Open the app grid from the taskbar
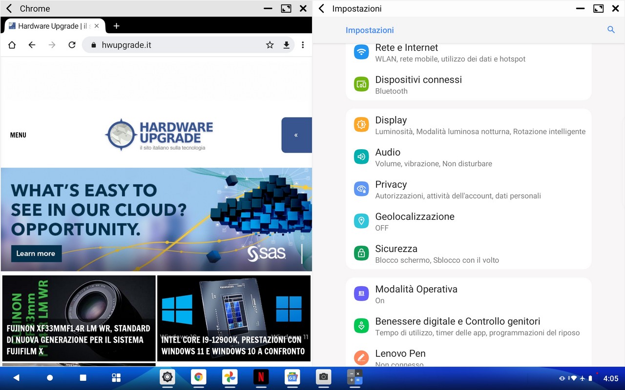 click(x=116, y=378)
